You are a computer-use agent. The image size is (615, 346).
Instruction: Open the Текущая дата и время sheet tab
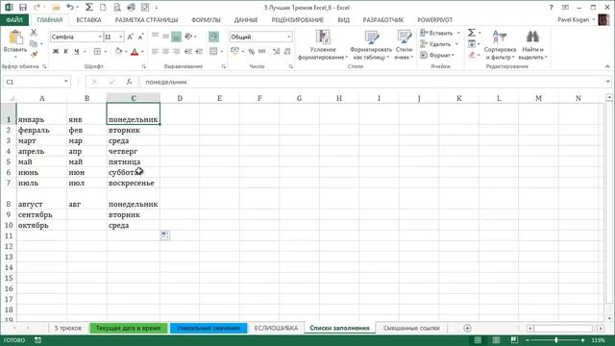click(x=128, y=328)
